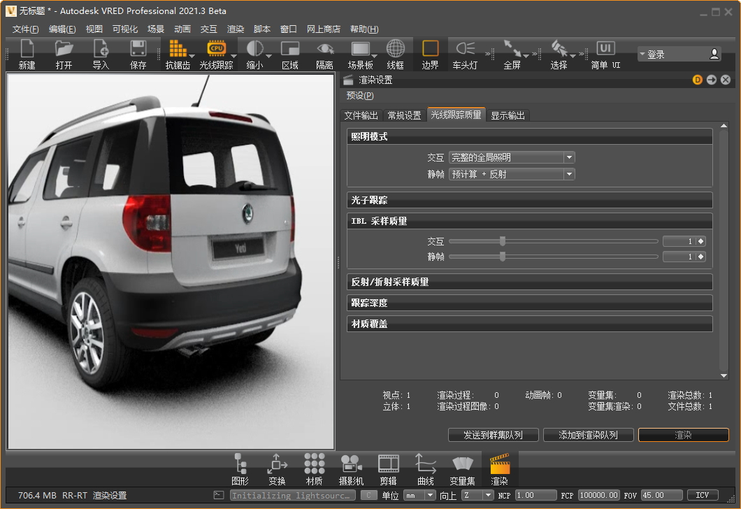741x509 pixels.
Task: Expand the 材质覆盖 section
Action: [529, 324]
